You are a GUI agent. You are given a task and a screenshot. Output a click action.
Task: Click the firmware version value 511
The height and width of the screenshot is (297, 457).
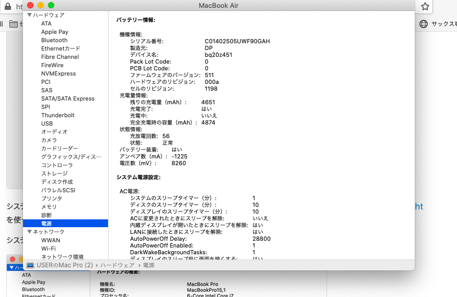[209, 75]
